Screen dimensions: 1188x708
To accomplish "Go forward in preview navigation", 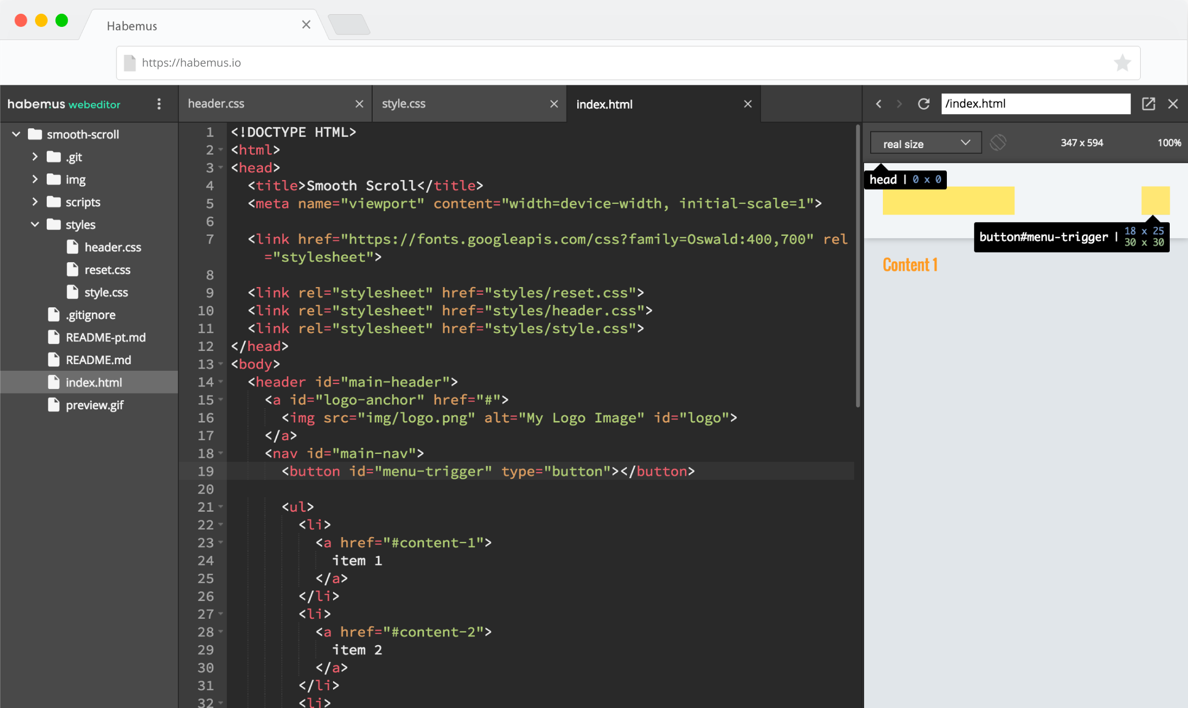I will [x=899, y=104].
